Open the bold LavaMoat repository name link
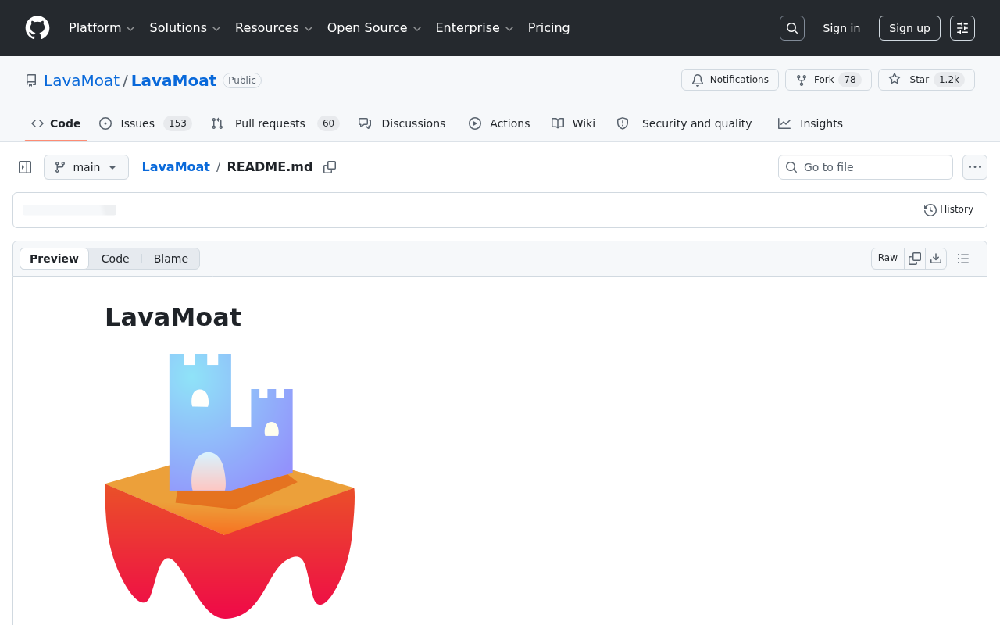 [173, 80]
